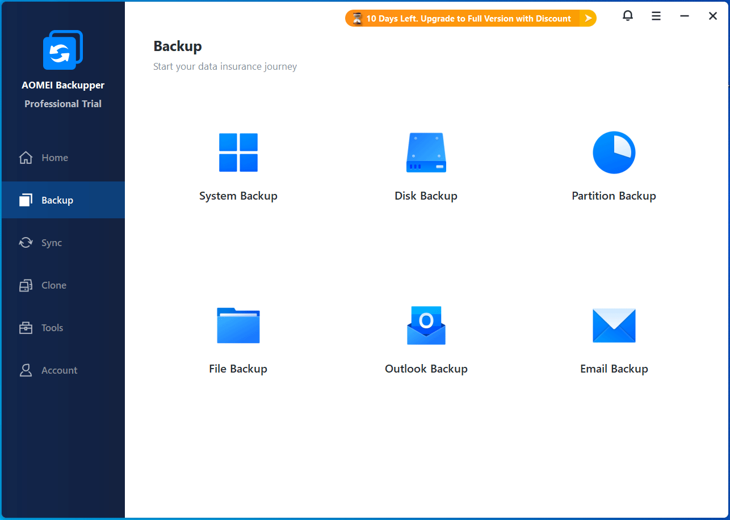Switch to the Sync tab
Image resolution: width=730 pixels, height=520 pixels.
(62, 243)
